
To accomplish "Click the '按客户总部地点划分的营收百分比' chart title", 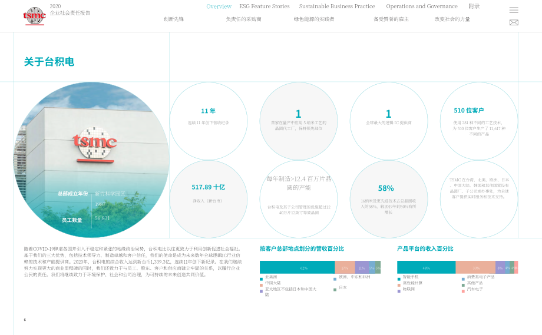I will (x=302, y=248).
